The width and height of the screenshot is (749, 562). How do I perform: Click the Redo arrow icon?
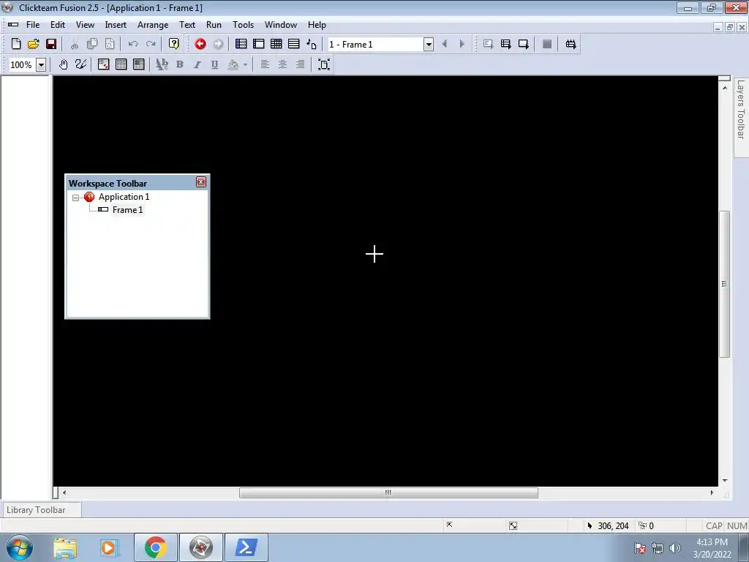click(151, 44)
